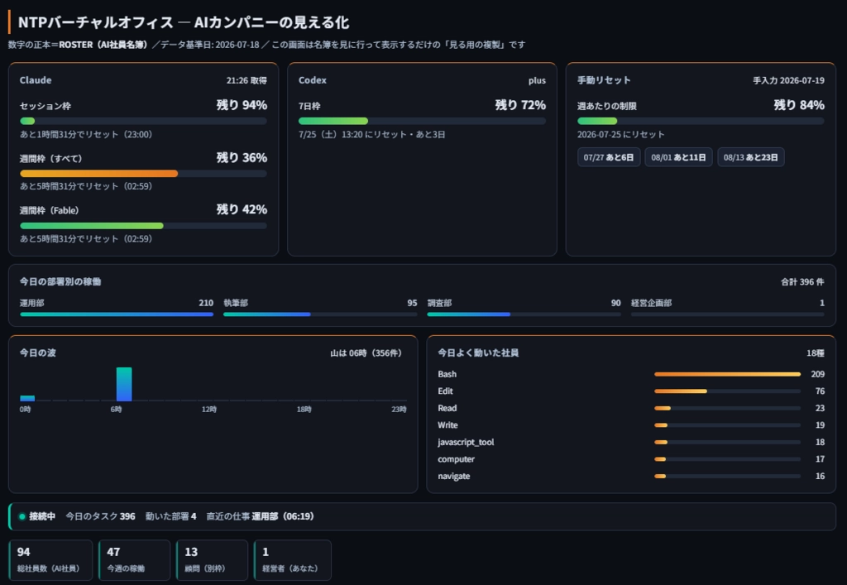Click "7/25（土）13:20 にリセット・あと3日" text
This screenshot has width=847, height=585.
[x=371, y=135]
